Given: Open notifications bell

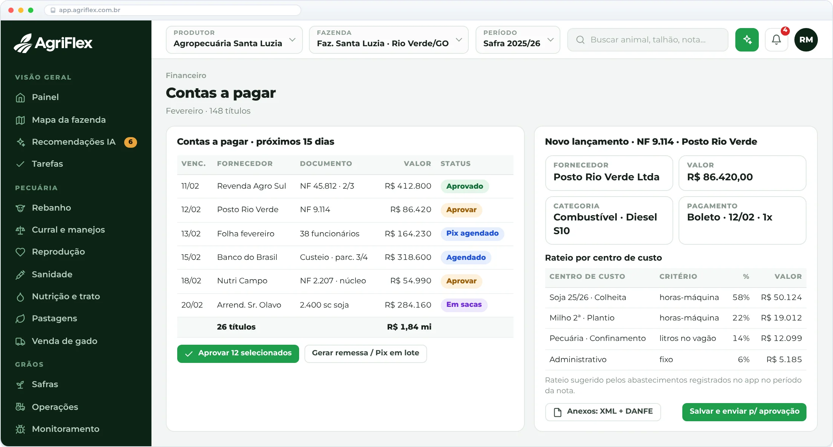Looking at the screenshot, I should tap(776, 40).
